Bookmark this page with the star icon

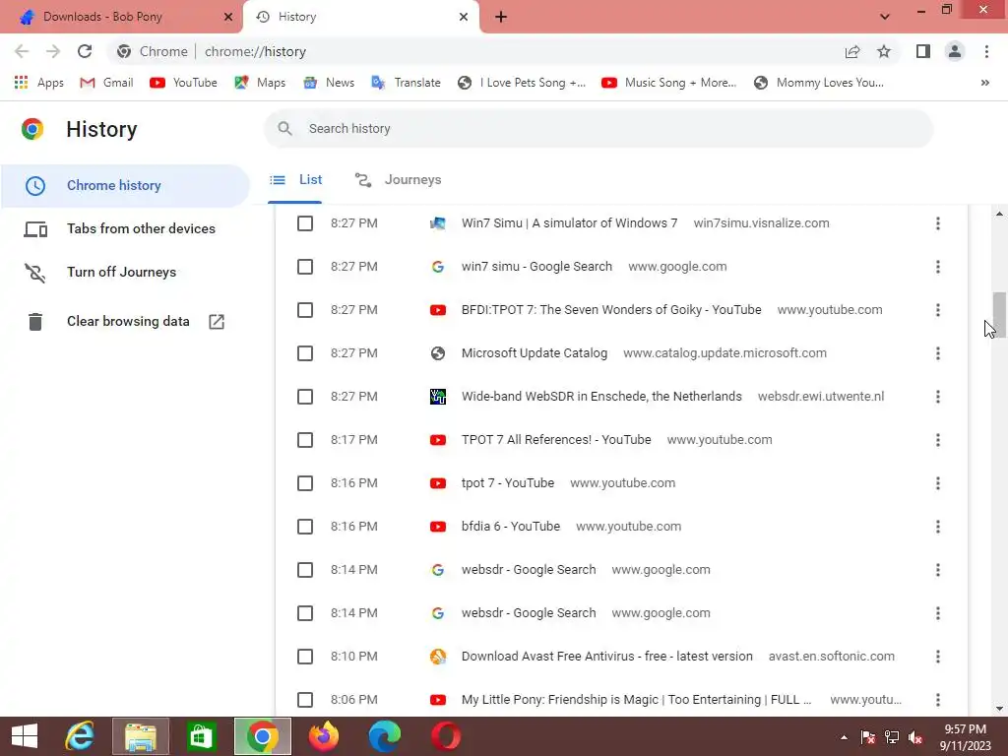coord(884,51)
